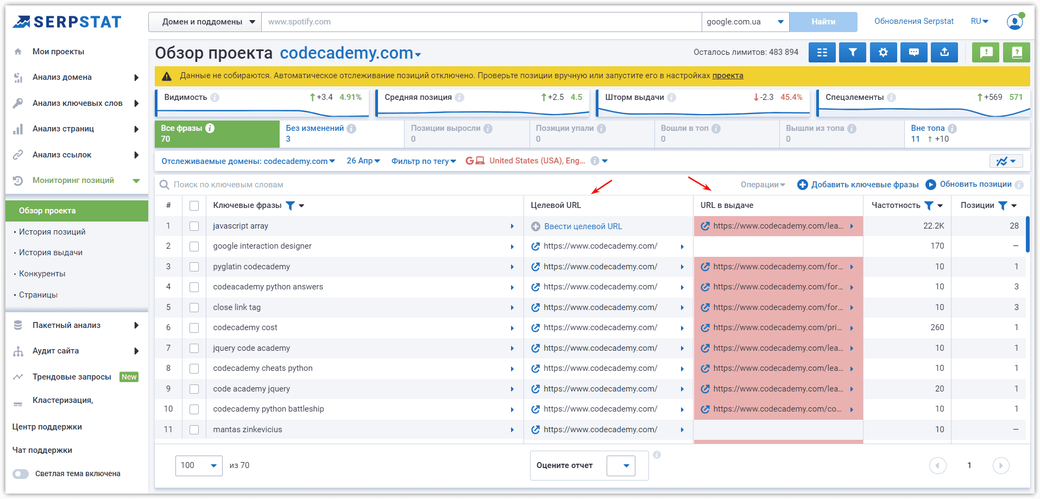Click the blue comment bubble toolbar icon
1040x499 pixels.
(914, 52)
